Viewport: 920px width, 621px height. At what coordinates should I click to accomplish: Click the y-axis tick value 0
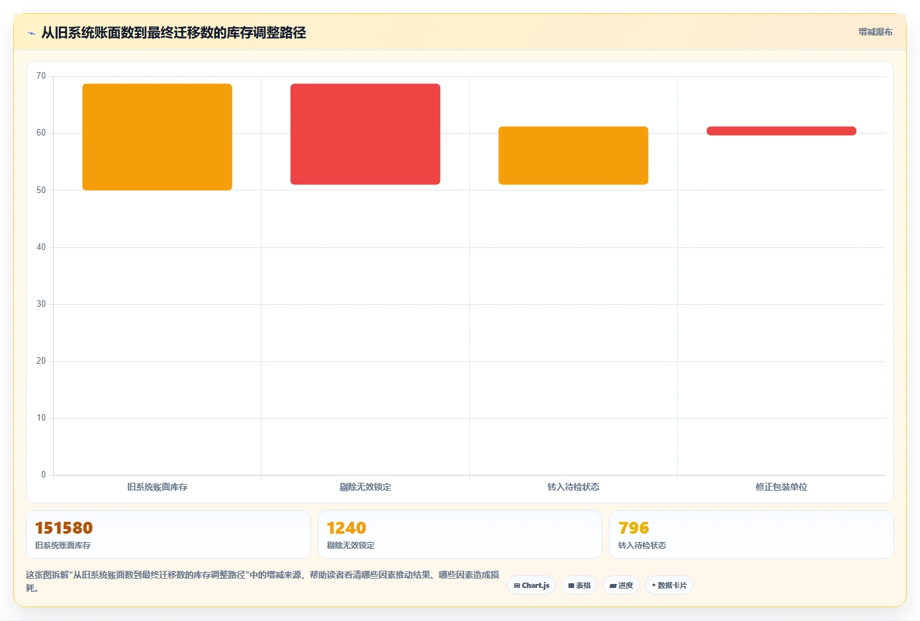point(44,475)
